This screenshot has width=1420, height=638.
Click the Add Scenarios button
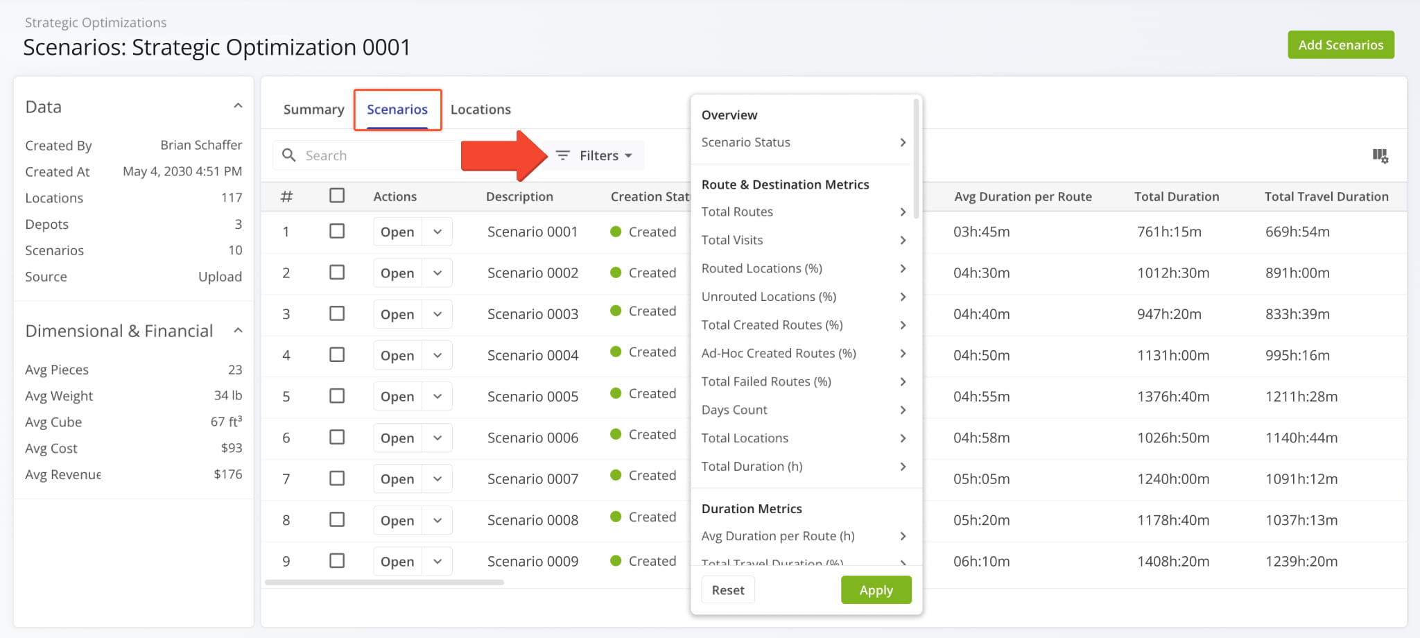pyautogui.click(x=1340, y=45)
